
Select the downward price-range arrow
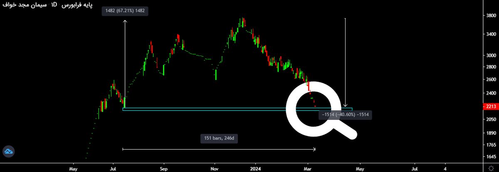tap(345, 62)
